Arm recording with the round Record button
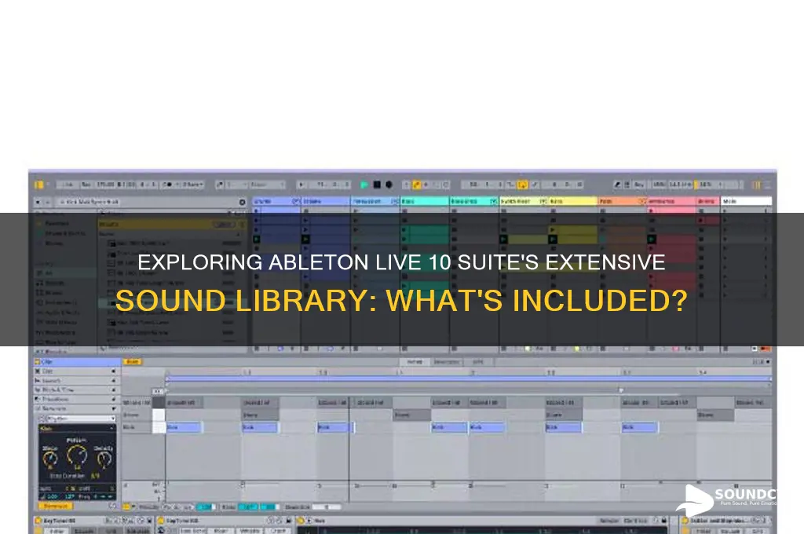Screen dimensions: 804x534 [389, 185]
